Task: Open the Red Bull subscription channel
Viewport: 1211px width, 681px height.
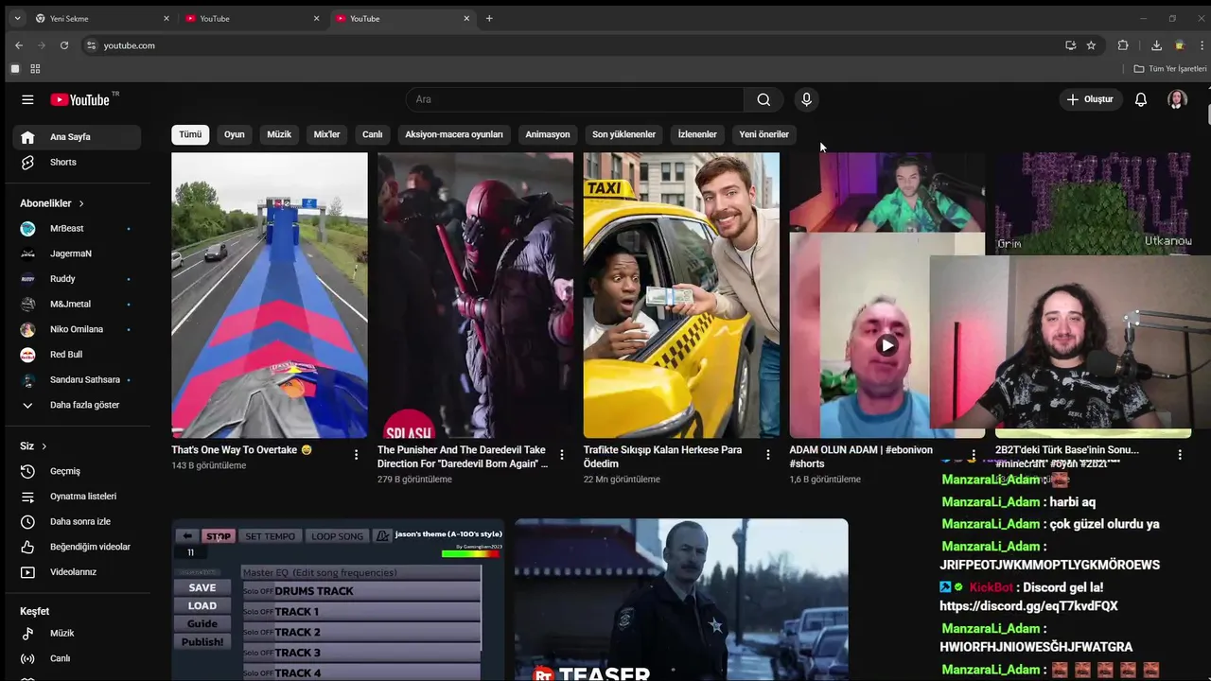Action: pyautogui.click(x=77, y=355)
